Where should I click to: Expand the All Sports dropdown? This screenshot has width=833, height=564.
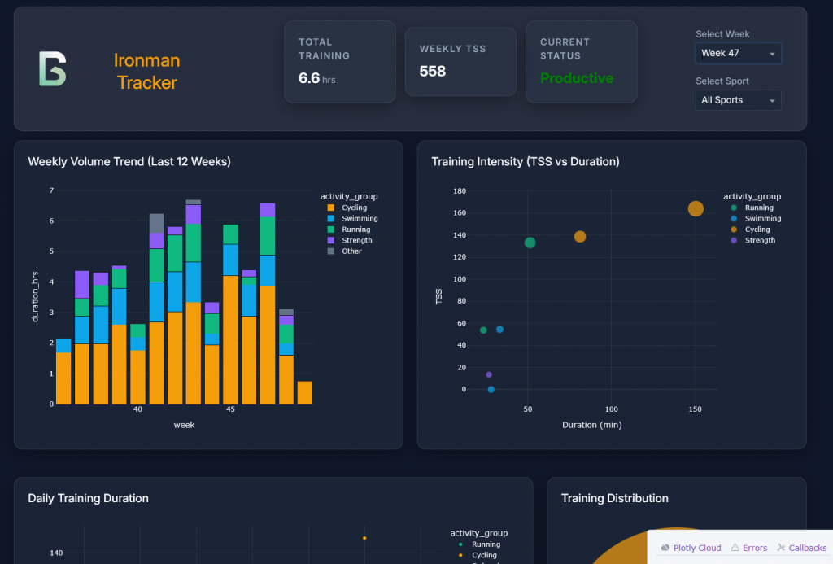pos(738,100)
